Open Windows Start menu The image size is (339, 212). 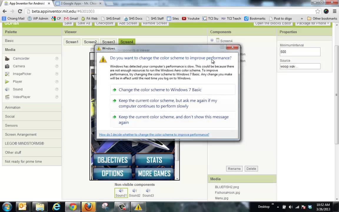pos(7,207)
